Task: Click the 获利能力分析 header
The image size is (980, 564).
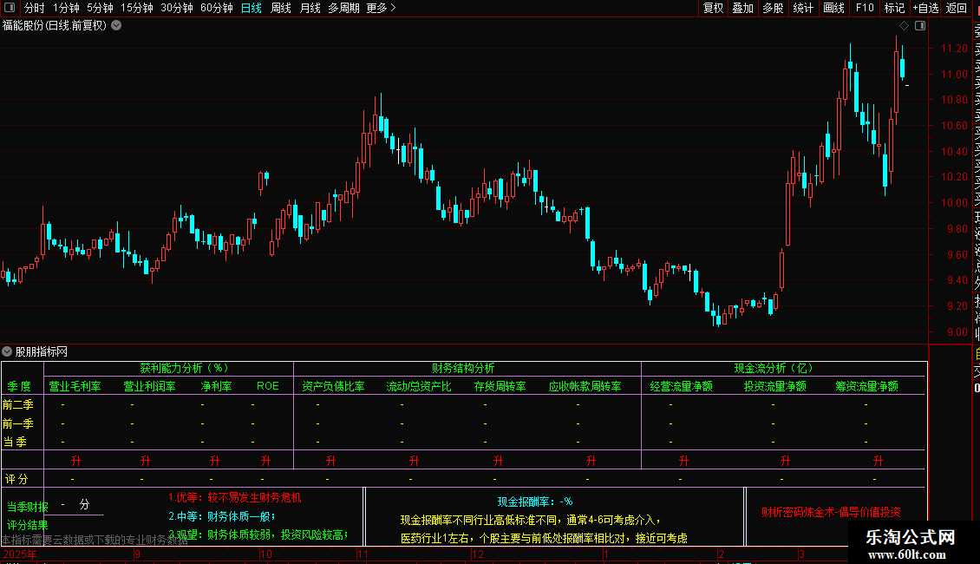Action: click(x=185, y=368)
